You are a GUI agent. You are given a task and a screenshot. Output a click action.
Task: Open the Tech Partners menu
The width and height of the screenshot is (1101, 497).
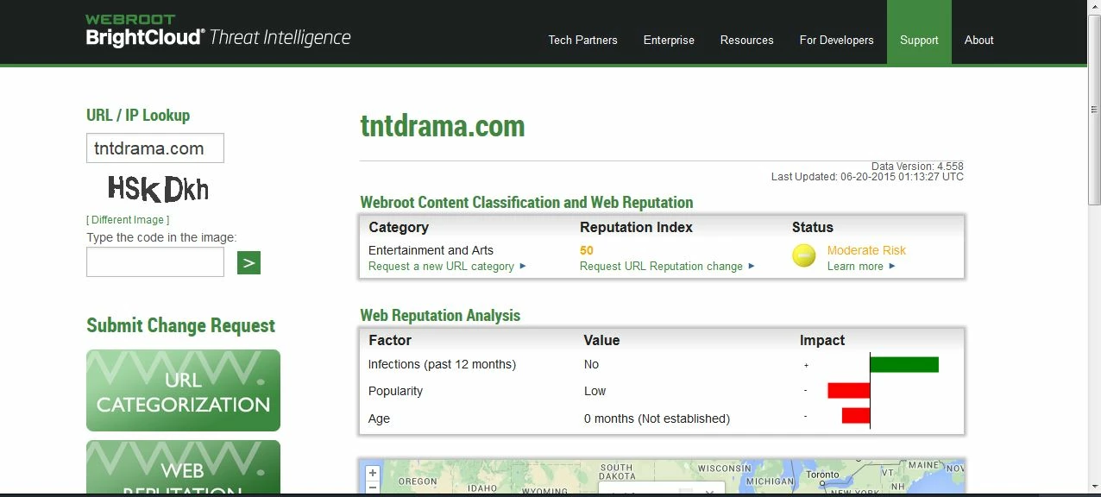583,40
